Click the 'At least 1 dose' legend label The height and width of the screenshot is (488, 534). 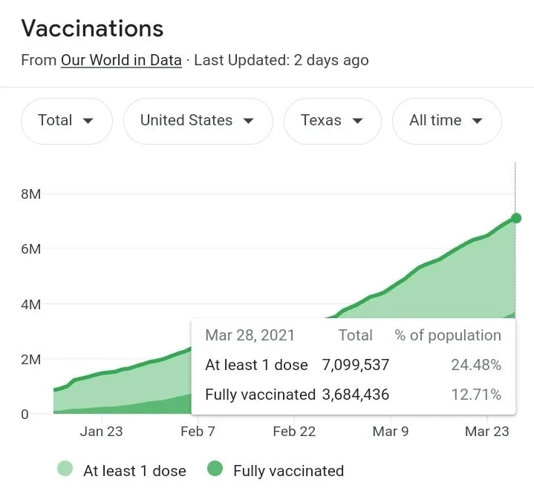pyautogui.click(x=134, y=470)
